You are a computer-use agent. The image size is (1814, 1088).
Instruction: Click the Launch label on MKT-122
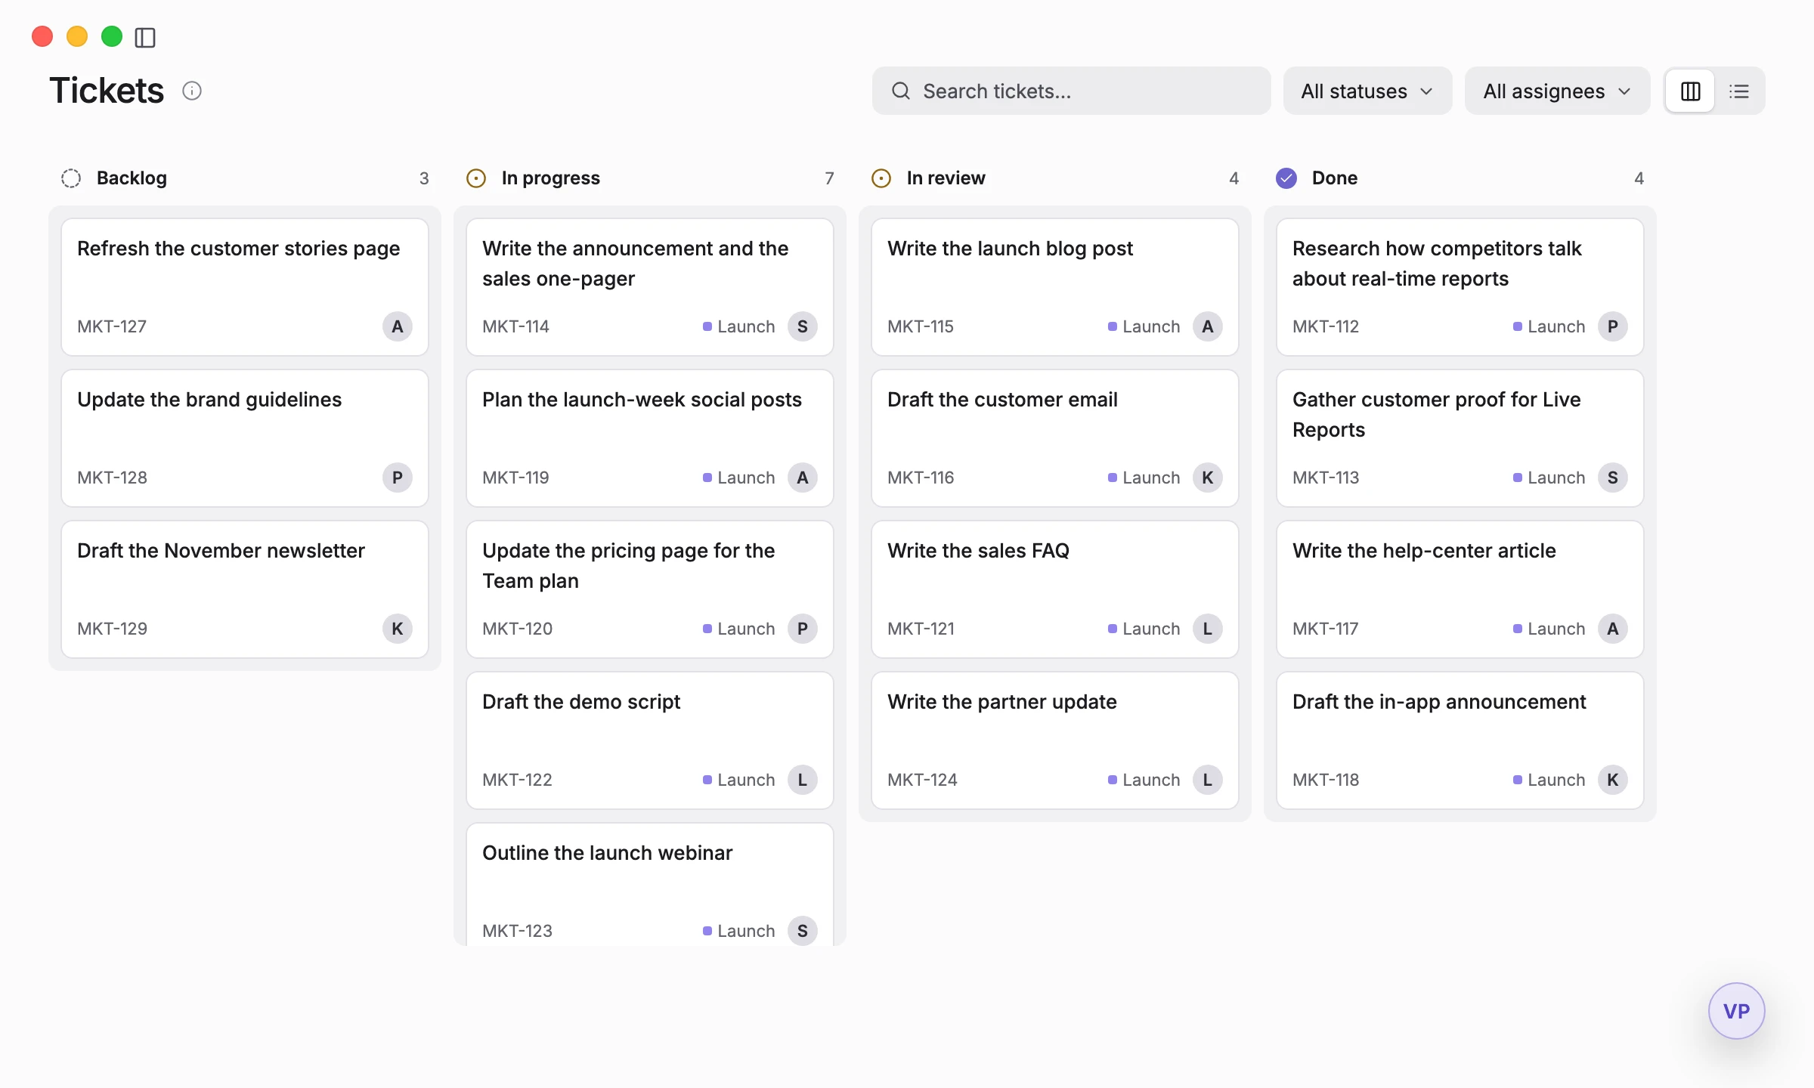click(738, 780)
